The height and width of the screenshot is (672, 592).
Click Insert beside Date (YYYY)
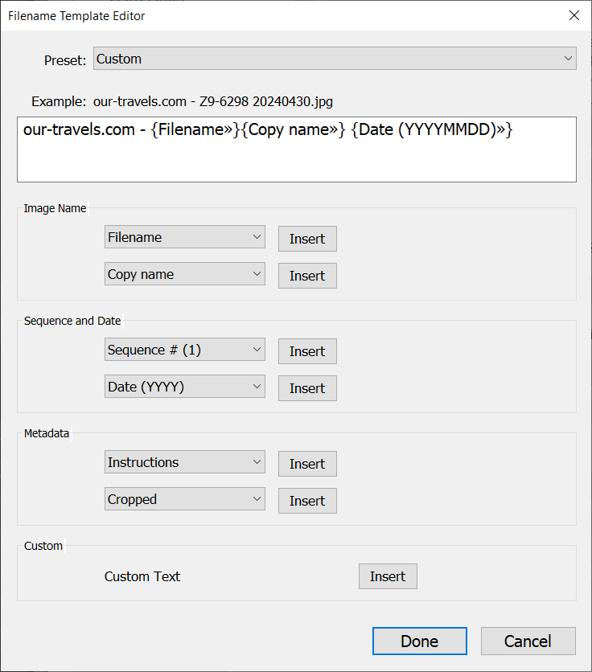(x=307, y=388)
